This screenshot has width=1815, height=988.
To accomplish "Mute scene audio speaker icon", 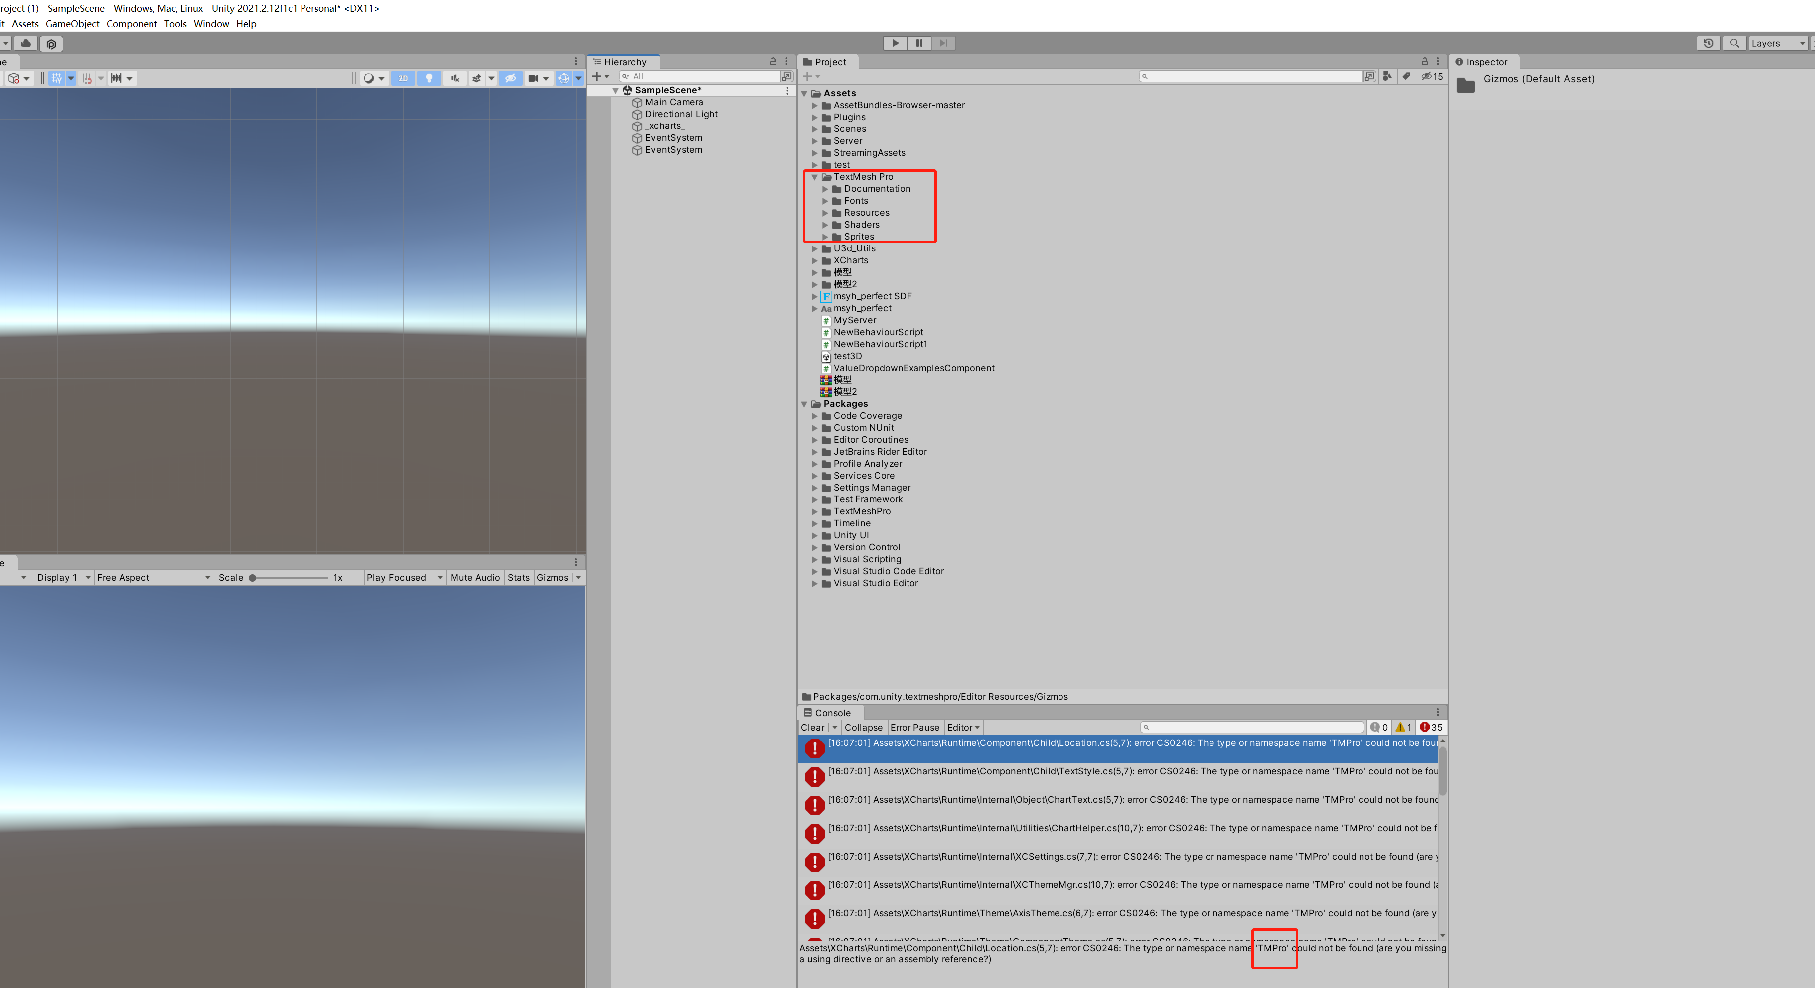I will pos(455,78).
